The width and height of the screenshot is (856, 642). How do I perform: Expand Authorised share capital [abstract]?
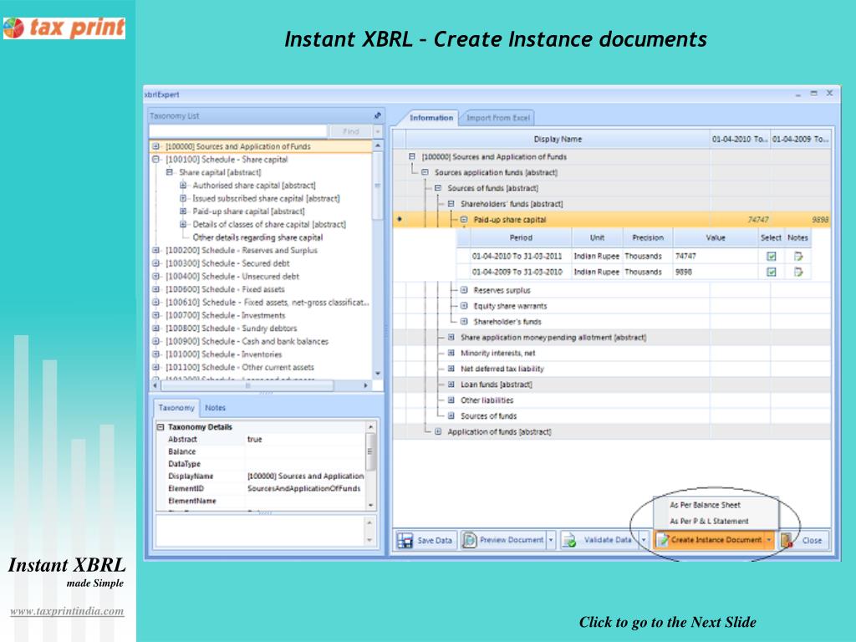[x=183, y=186]
